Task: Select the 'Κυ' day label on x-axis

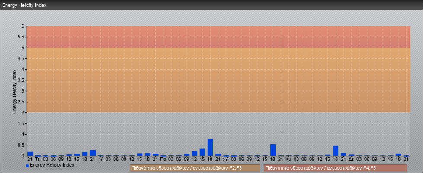Action: tap(288, 160)
